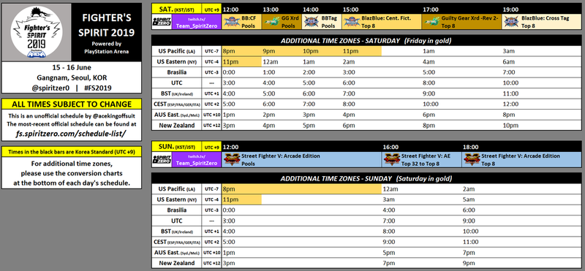Click the Street Fighter V Top 8 logo

click(472, 159)
